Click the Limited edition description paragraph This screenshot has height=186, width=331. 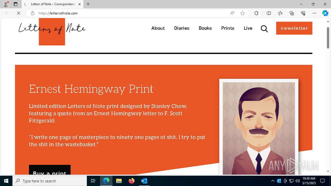coord(108,113)
